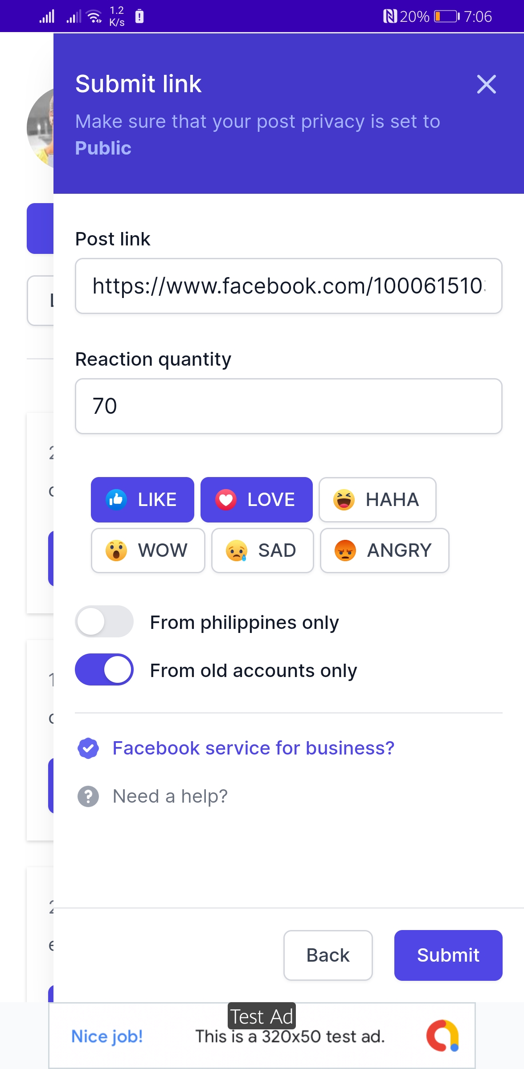This screenshot has height=1069, width=524.
Task: Tap the profile picture thumbnail
Action: click(40, 128)
